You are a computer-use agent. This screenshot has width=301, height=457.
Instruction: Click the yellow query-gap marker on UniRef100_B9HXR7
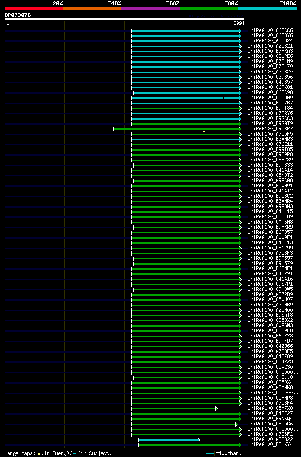coord(204,131)
